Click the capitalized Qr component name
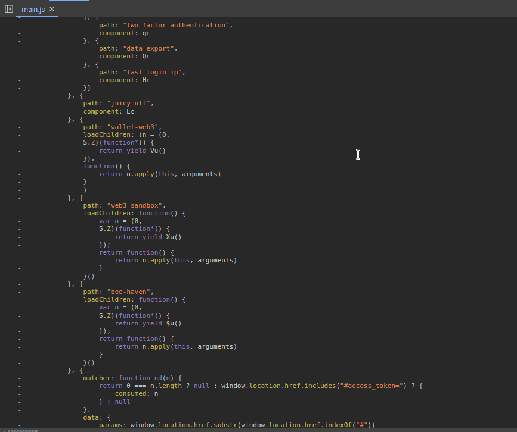The image size is (517, 432). (x=146, y=57)
